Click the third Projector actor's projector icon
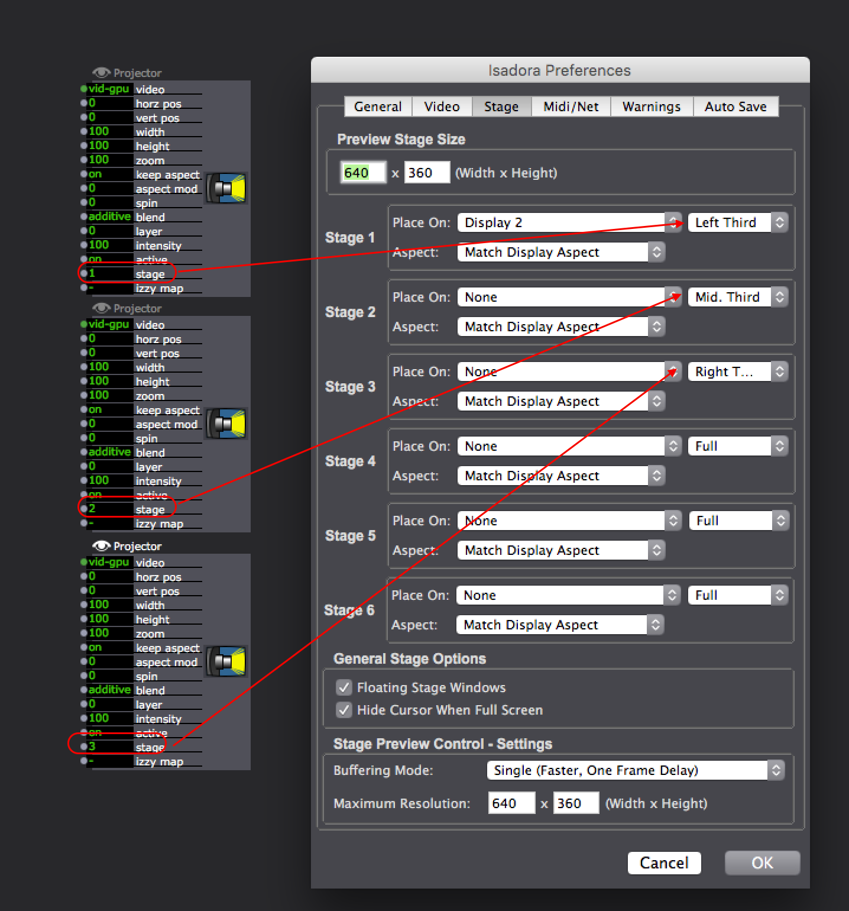The width and height of the screenshot is (849, 911). (x=227, y=661)
